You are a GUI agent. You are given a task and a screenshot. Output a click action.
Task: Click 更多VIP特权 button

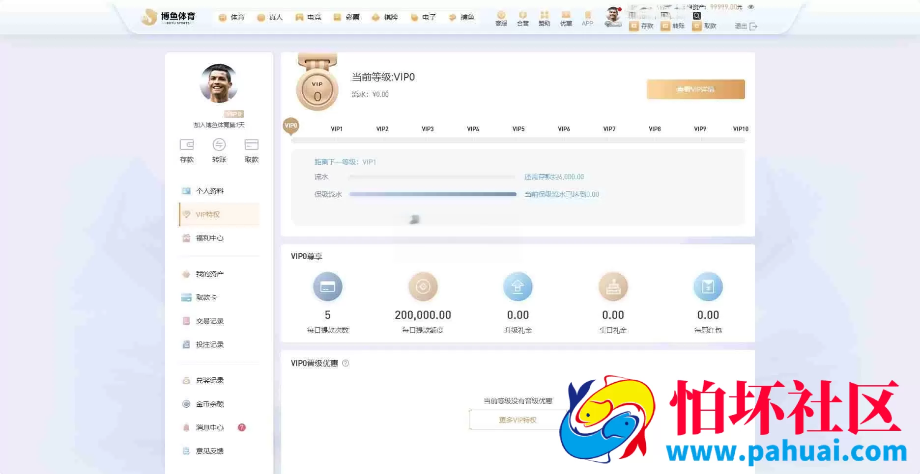pyautogui.click(x=517, y=420)
